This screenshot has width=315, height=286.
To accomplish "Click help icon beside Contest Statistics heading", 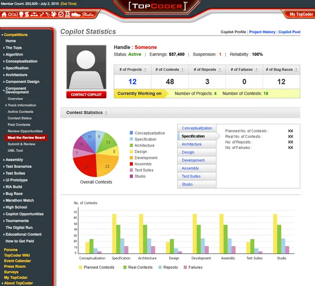I will tap(106, 113).
